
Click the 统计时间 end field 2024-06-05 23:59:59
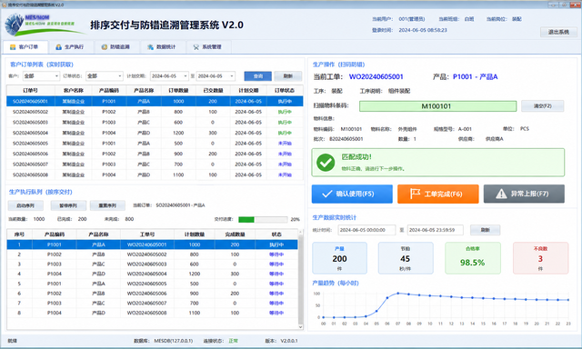[x=435, y=230]
